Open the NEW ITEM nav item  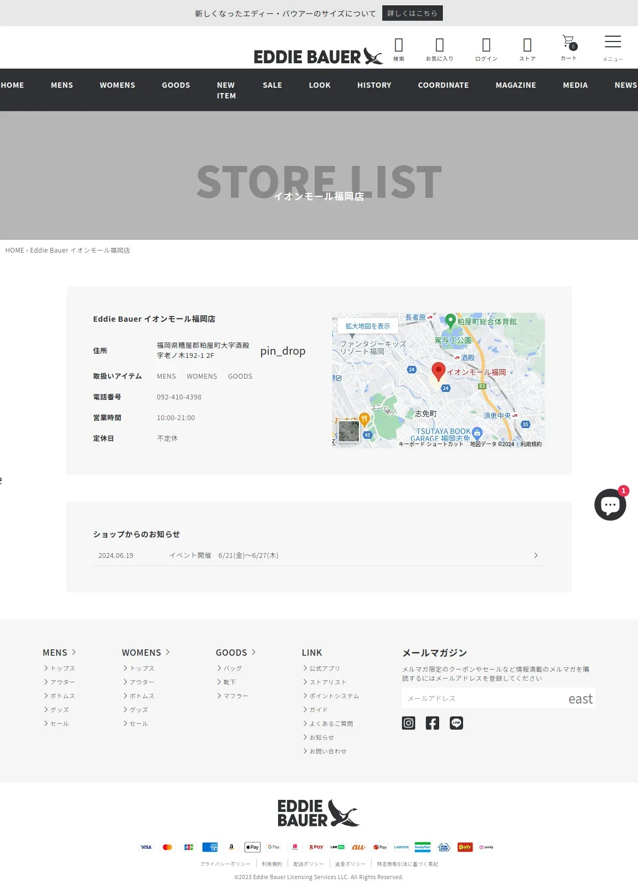coord(226,90)
